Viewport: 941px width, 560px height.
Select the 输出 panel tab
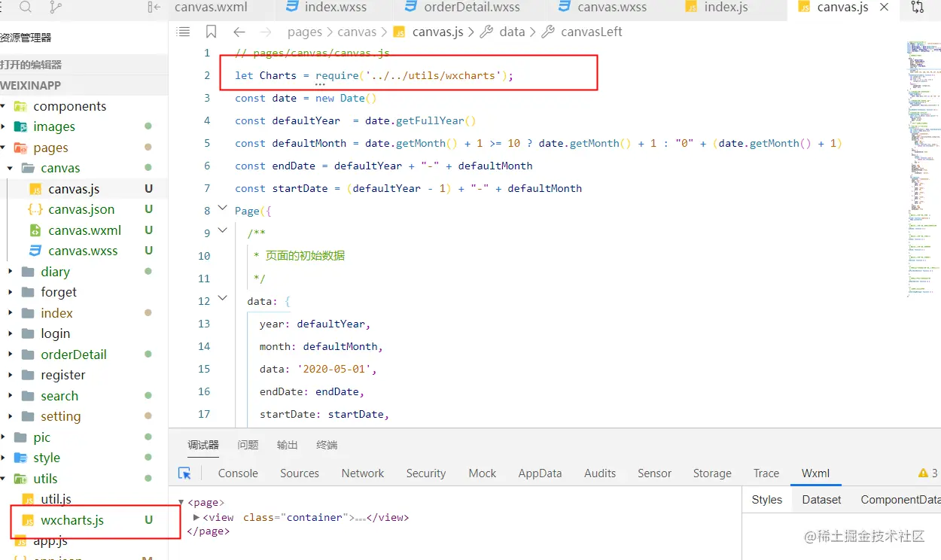pyautogui.click(x=288, y=445)
